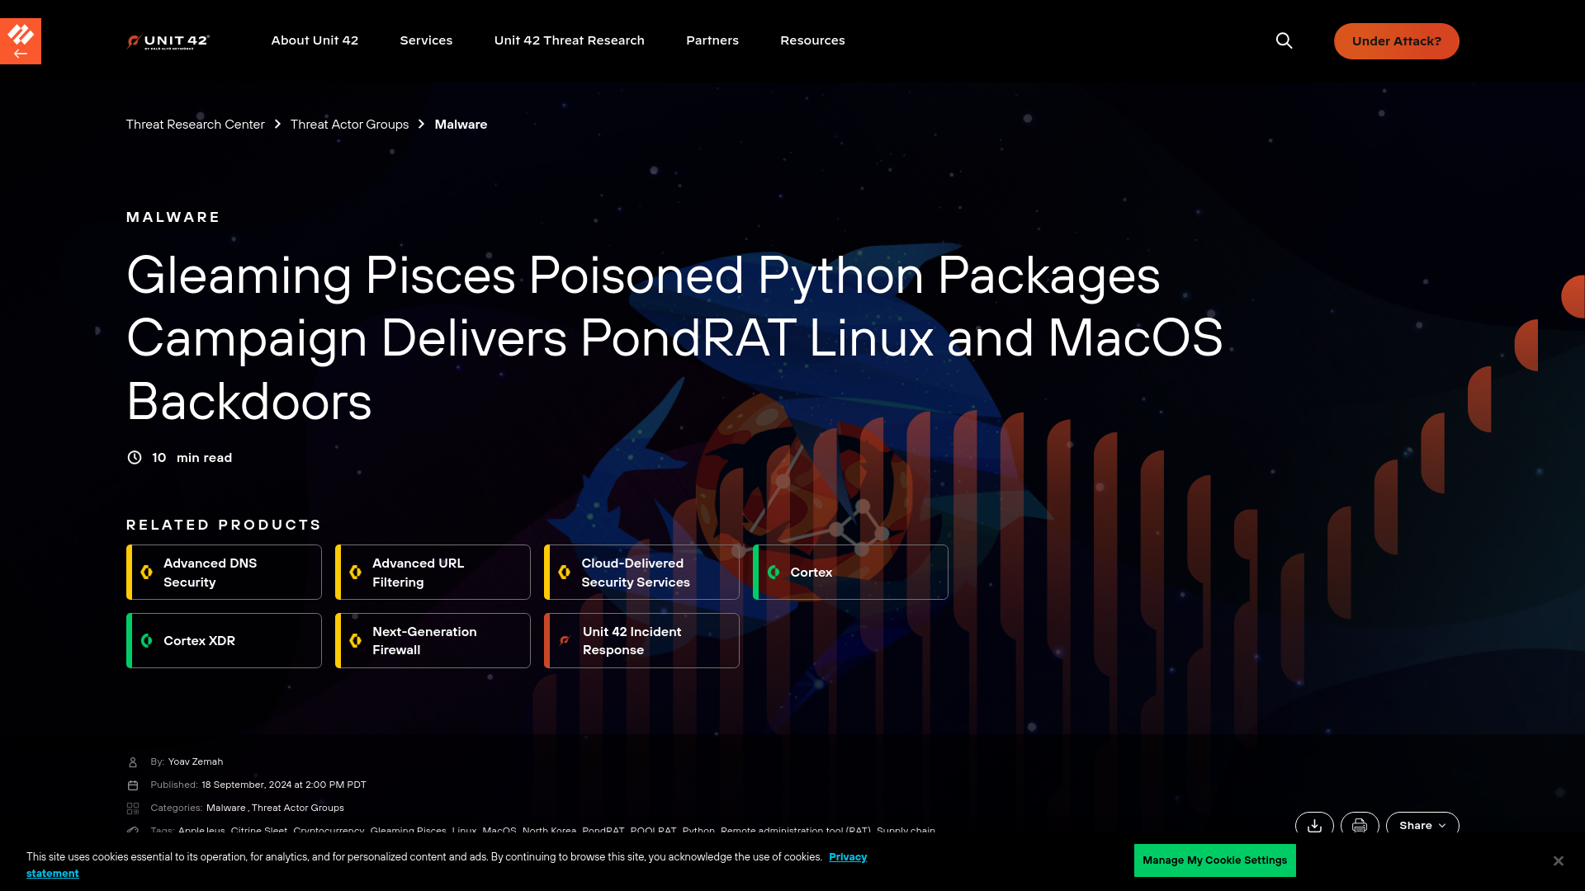Click the Unit 42 logo icon
This screenshot has height=891, width=1585.
[x=168, y=40]
